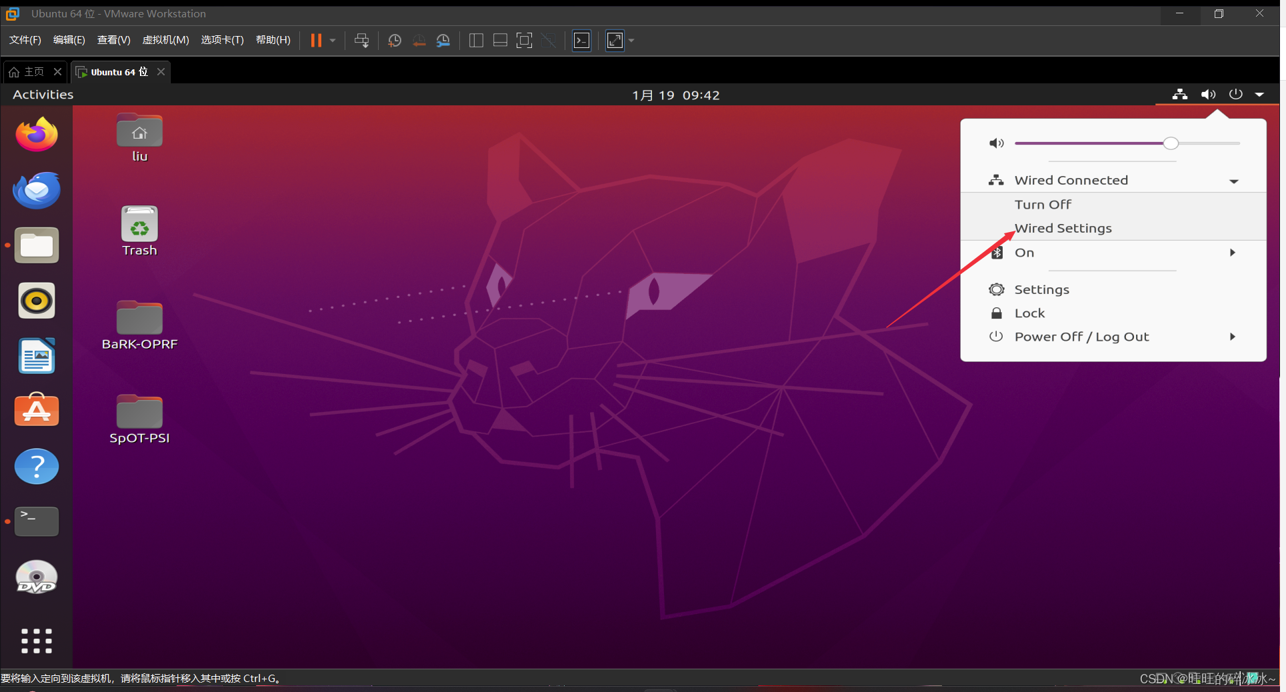The image size is (1286, 692).
Task: Close the Ubuntu 64 位 tab
Action: point(161,72)
